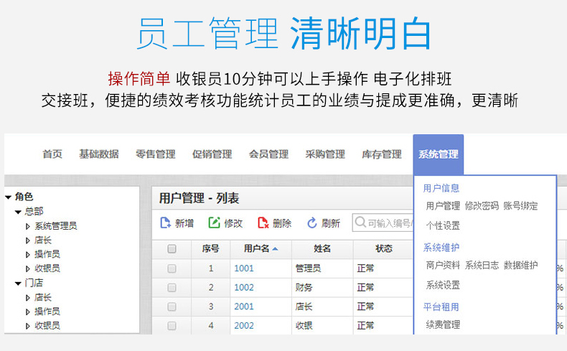Toggle the select-all header checkbox
567x351 pixels.
coord(172,249)
